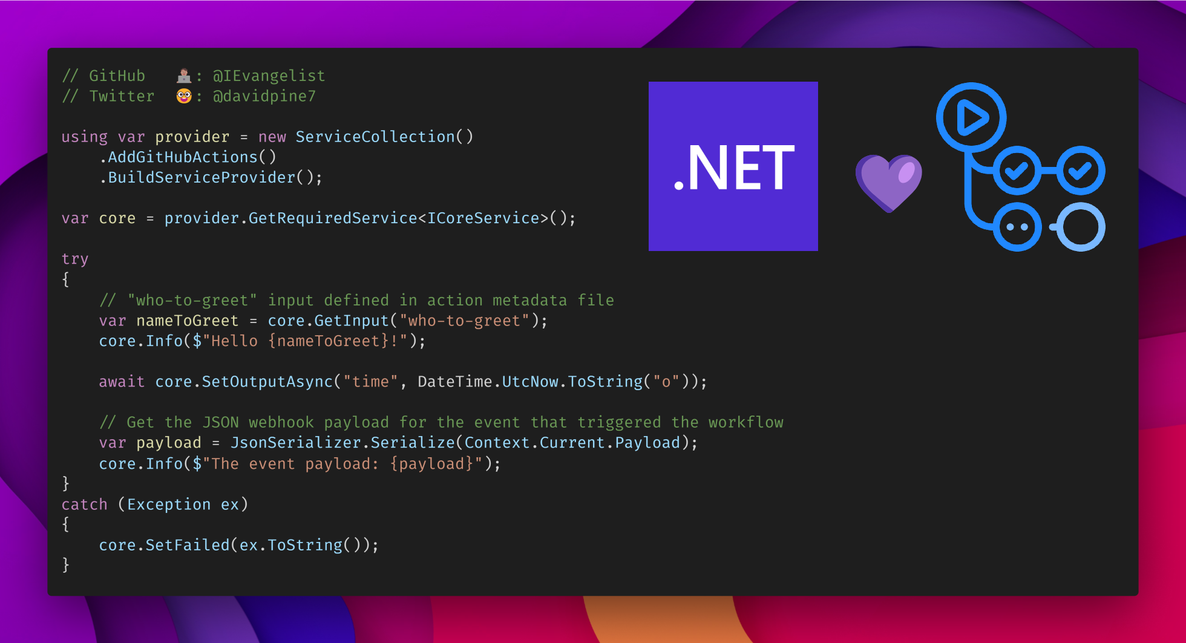1186x643 pixels.
Task: Open the @davidpine7 Twitter handle link
Action: [x=264, y=96]
